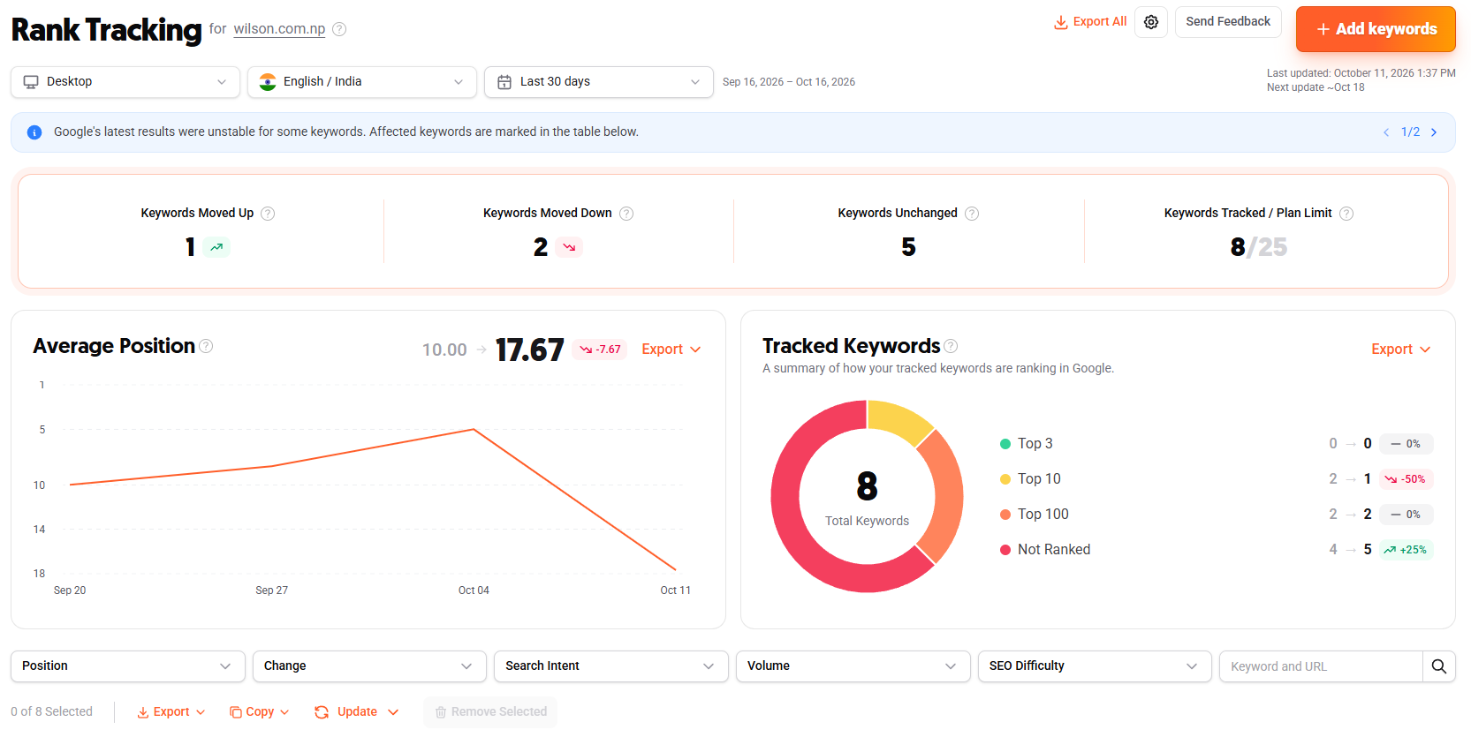
Task: Click the blue info icon in notice banner
Action: [x=34, y=132]
